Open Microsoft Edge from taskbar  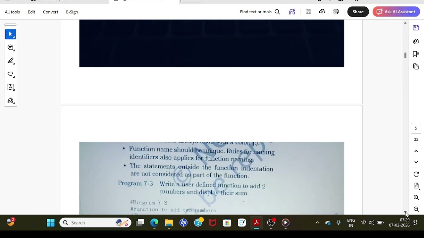154,223
